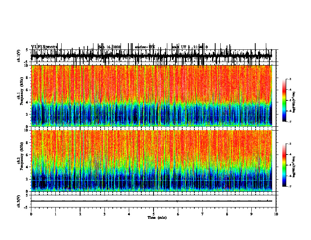Click the '-5' tick on ch.3(V) axis
The width and height of the screenshot is (311, 240).
pyautogui.click(x=26, y=207)
